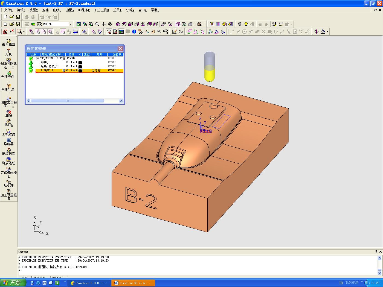This screenshot has width=383, height=287.
Task: Collapse the TP_MODEL tree node
Action: point(37,58)
